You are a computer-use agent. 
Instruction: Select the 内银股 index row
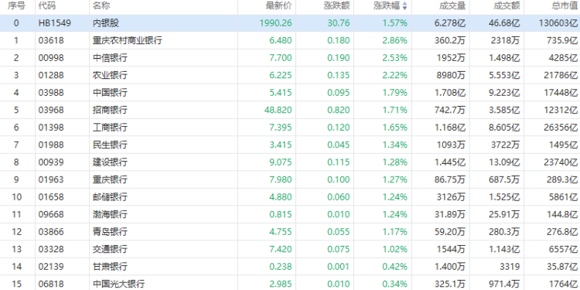point(290,23)
